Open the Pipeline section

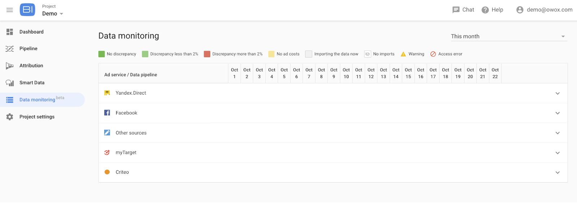click(28, 49)
